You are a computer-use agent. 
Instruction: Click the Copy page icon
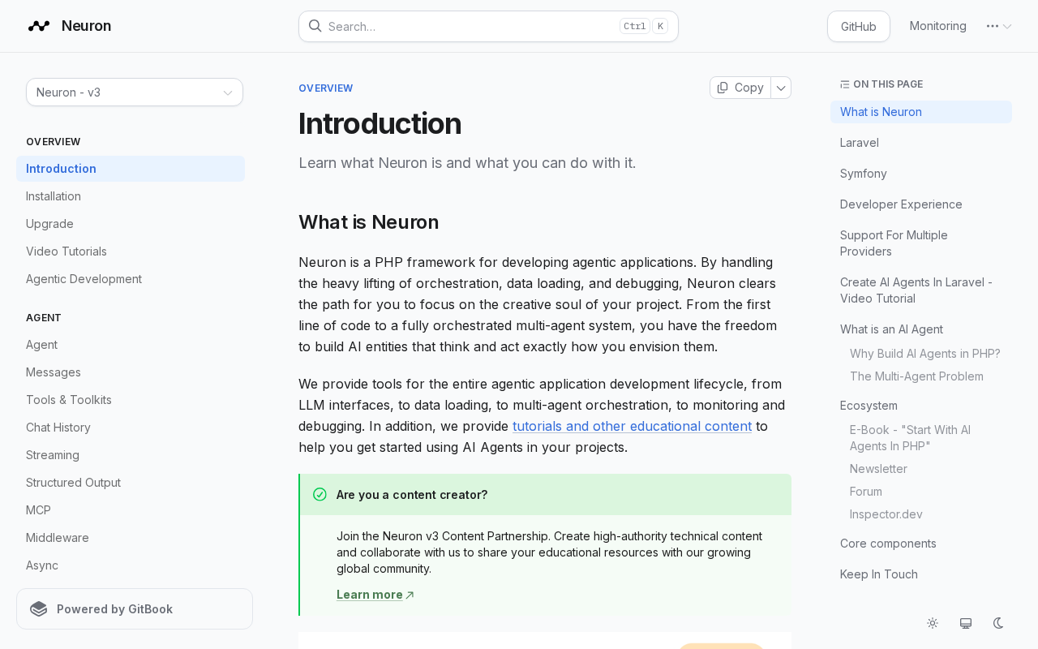(723, 88)
